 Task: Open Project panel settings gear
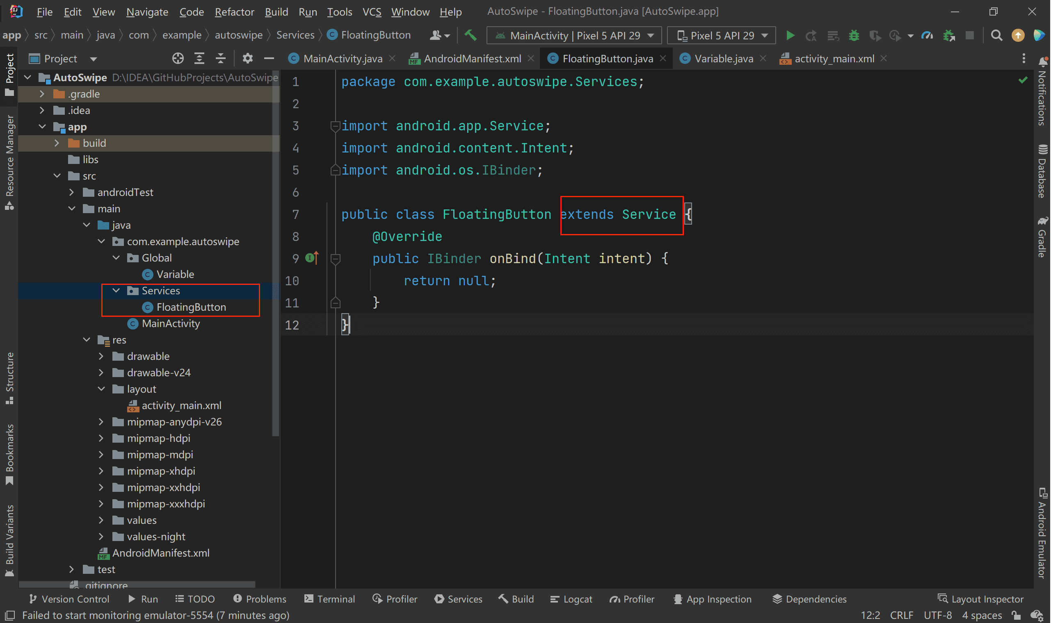(247, 59)
